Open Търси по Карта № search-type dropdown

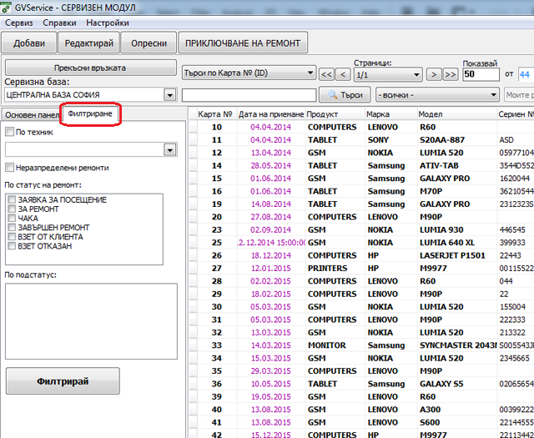click(249, 73)
